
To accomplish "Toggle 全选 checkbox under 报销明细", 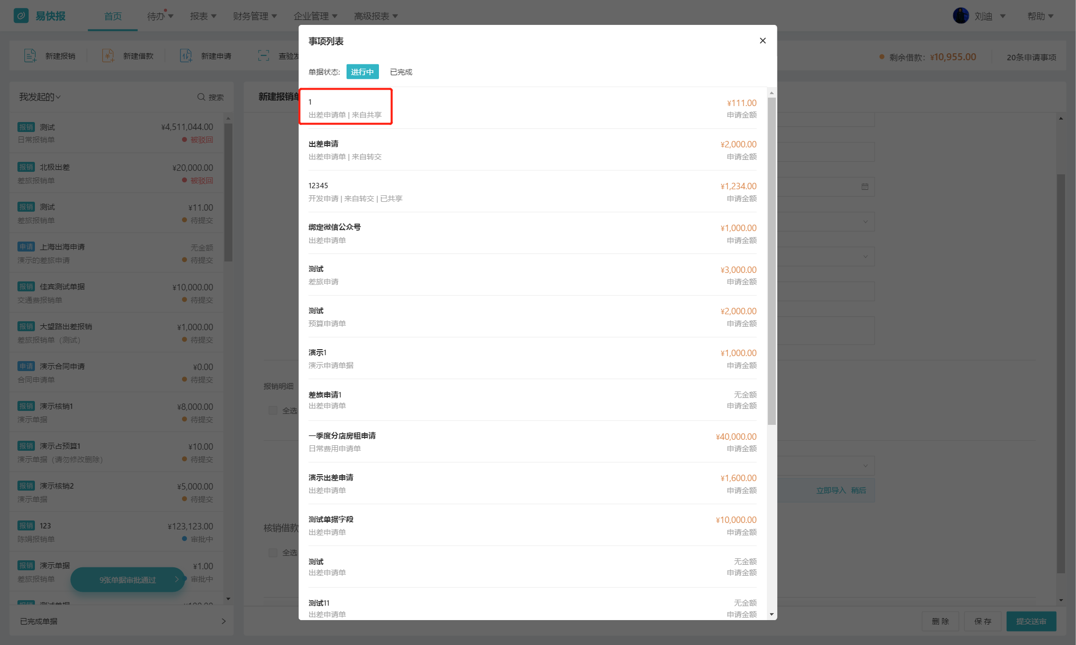I will 273,410.
